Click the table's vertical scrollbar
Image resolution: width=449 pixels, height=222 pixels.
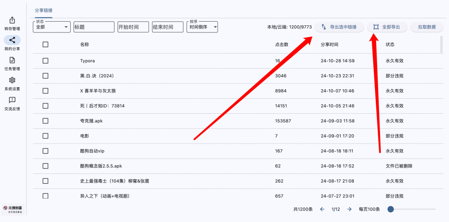441,44
